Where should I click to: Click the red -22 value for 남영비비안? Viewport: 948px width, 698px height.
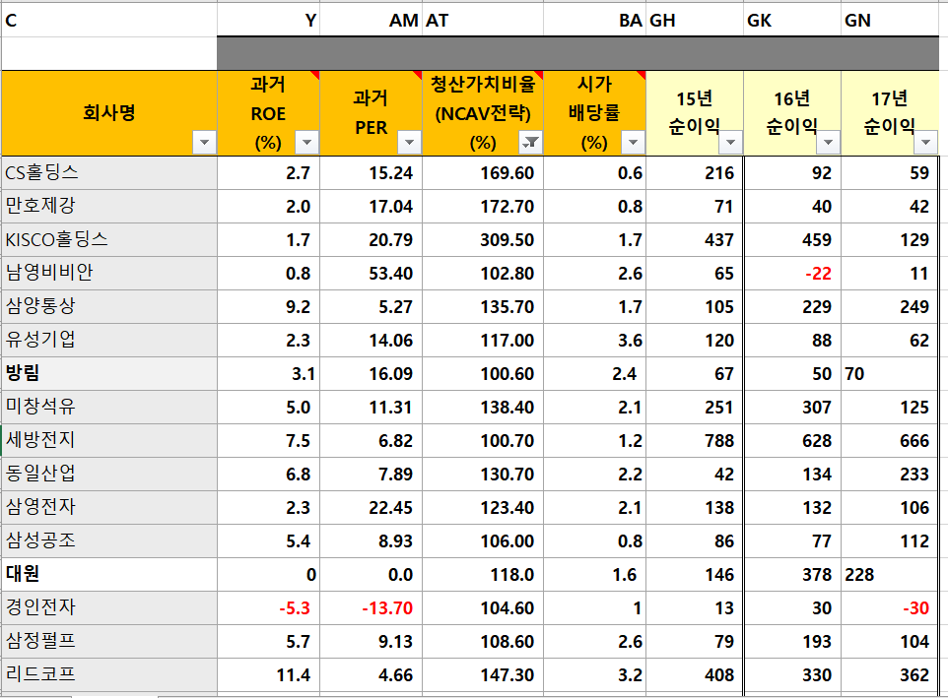coord(818,274)
